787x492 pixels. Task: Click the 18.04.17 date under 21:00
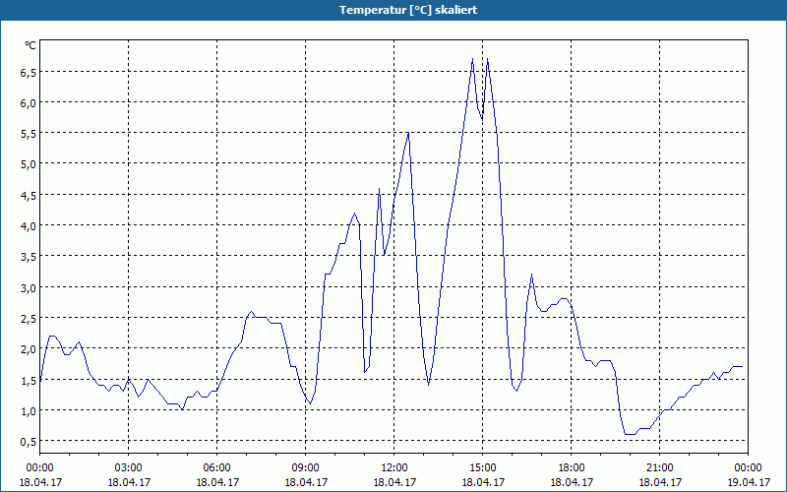(660, 482)
